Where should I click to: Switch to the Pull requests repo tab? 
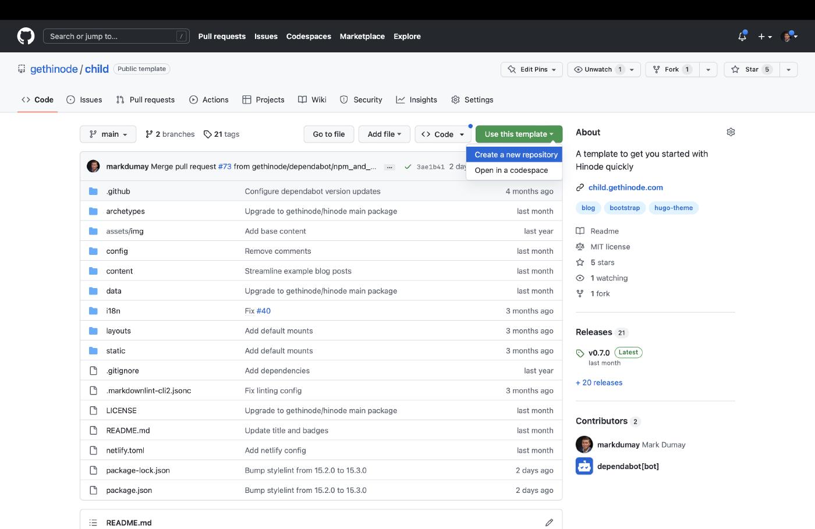point(146,100)
